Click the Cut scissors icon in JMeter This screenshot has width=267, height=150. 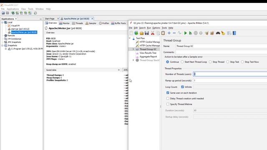click(153, 33)
